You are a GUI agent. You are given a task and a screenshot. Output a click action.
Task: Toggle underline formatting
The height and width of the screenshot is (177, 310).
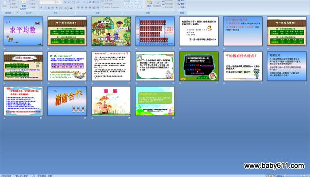click(48, 8)
